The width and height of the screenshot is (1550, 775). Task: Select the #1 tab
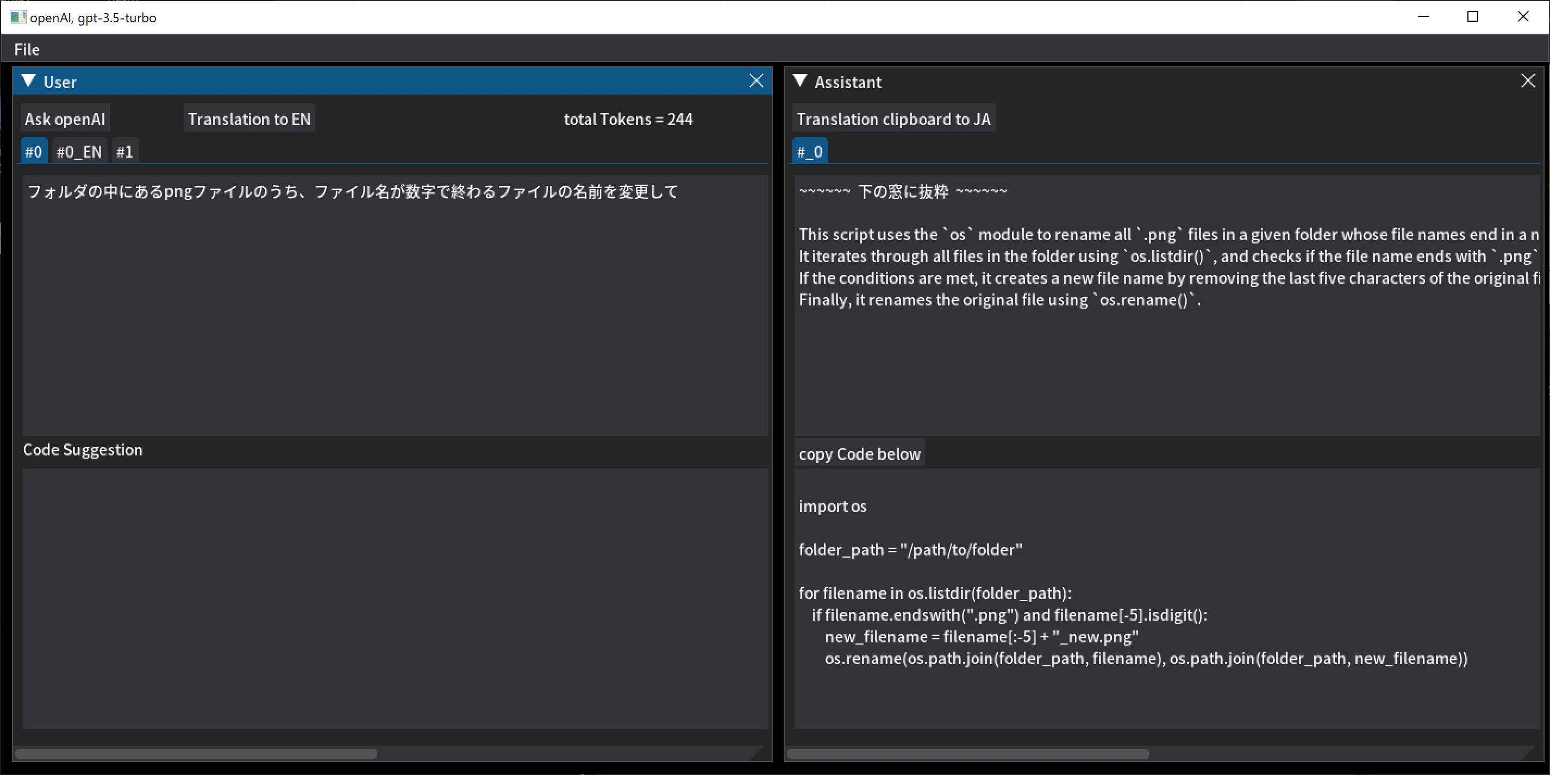[x=124, y=152]
